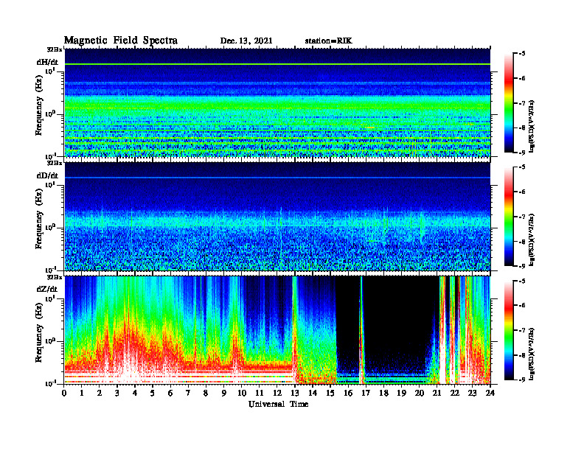
Task: Click the log PSD axis title beside dH/dt color bar
Action: pyautogui.click(x=532, y=126)
